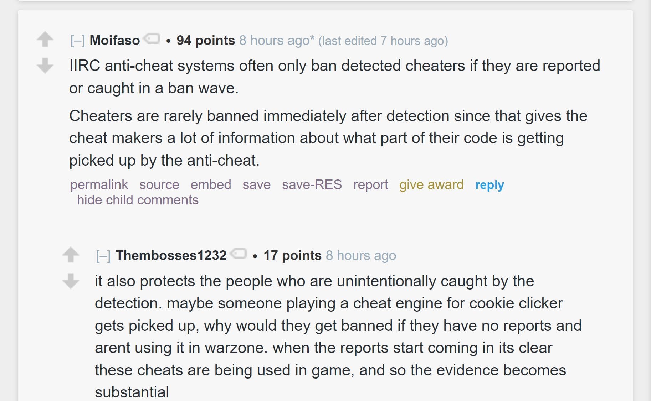The image size is (651, 401).
Task: View source of Moifaso's comment
Action: tap(160, 184)
